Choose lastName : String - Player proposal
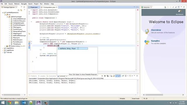 (73, 48)
